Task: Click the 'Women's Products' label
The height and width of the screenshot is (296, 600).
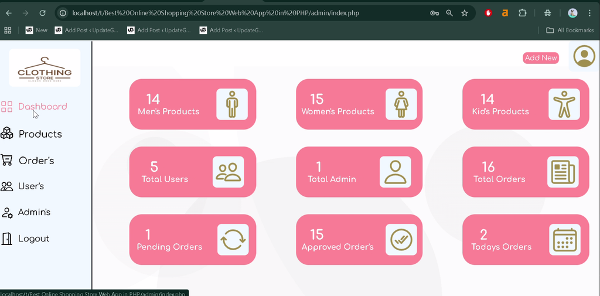Action: point(338,112)
